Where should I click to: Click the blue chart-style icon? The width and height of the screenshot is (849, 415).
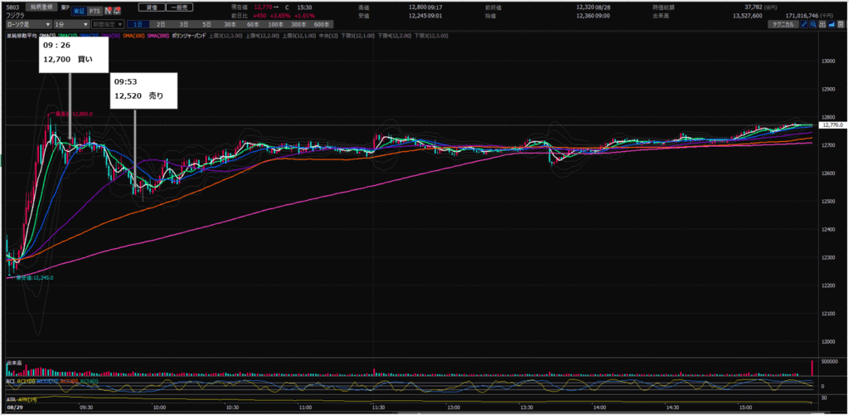point(831,25)
